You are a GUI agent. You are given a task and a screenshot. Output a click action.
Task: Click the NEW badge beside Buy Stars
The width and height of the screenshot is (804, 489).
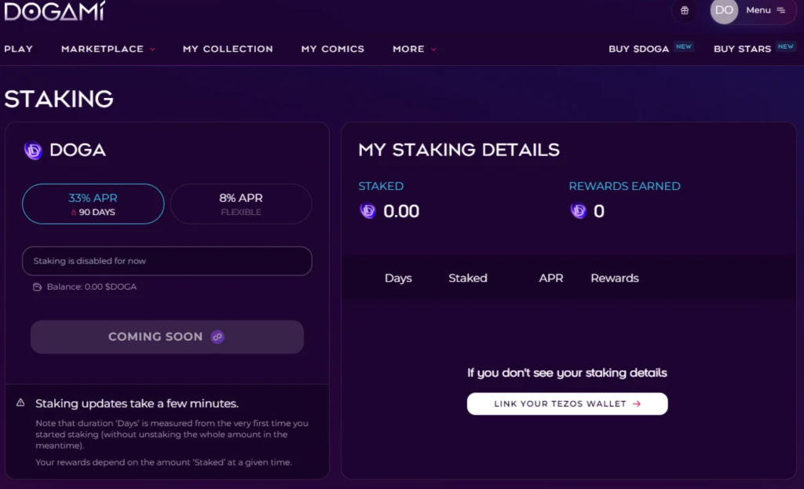tap(785, 46)
